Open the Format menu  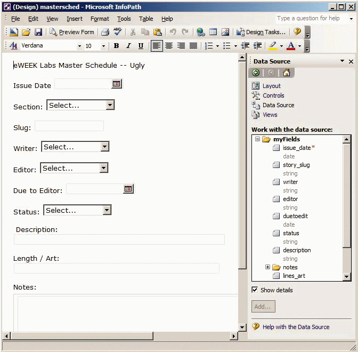tap(100, 19)
